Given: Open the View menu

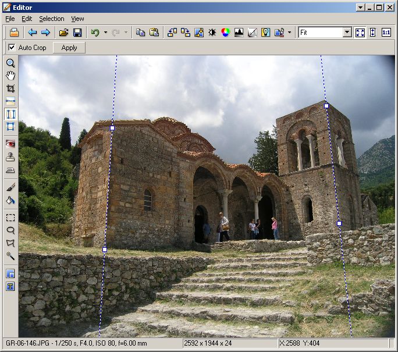Looking at the screenshot, I should pyautogui.click(x=77, y=19).
